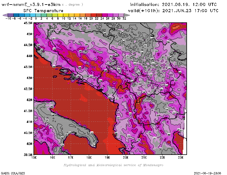Click the 41.5N latitude axis label
The image size is (227, 175).
pos(28,111)
